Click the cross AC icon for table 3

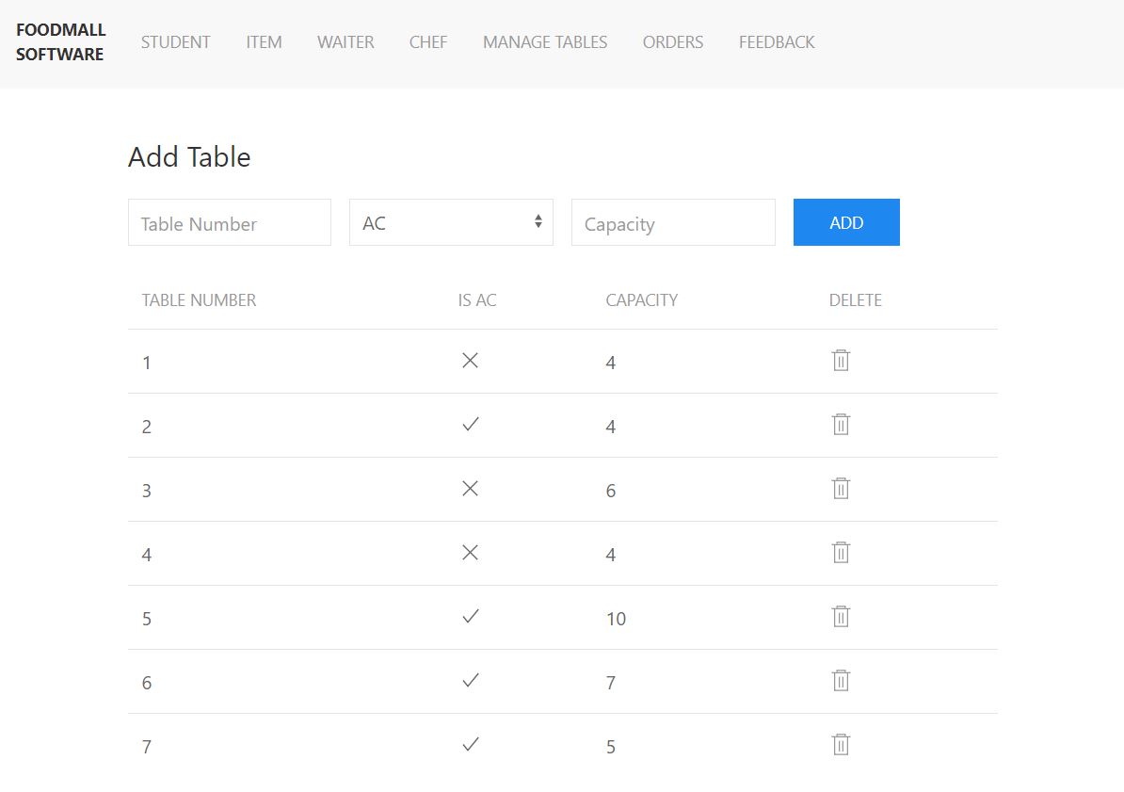pyautogui.click(x=471, y=489)
